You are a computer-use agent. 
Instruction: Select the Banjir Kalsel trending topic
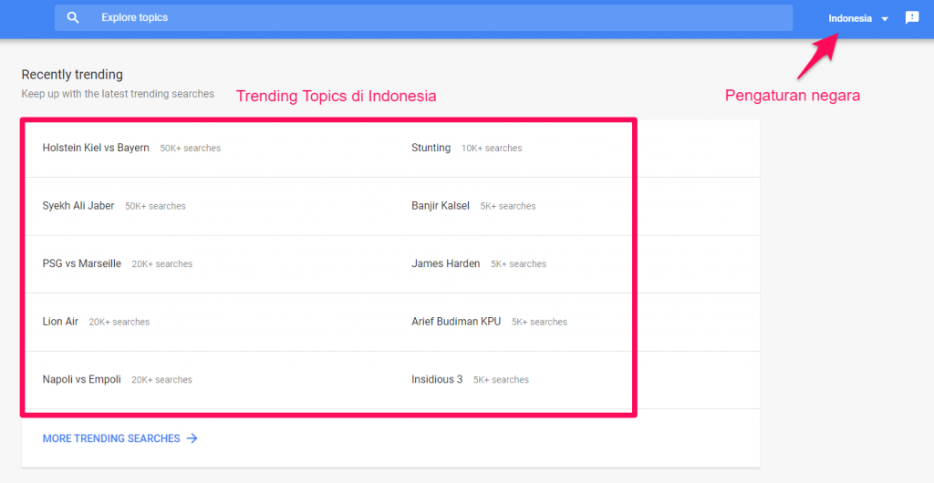coord(441,206)
